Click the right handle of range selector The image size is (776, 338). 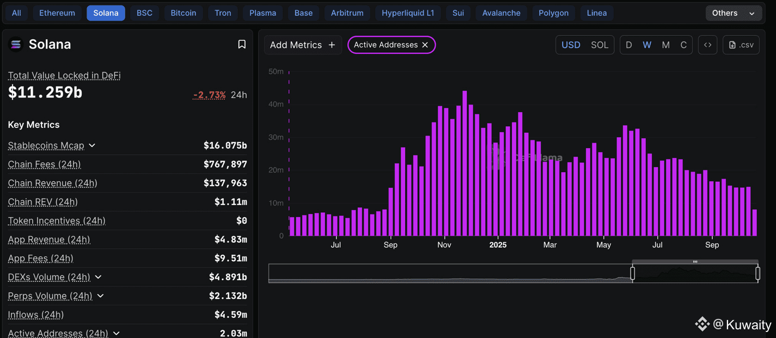pyautogui.click(x=757, y=273)
